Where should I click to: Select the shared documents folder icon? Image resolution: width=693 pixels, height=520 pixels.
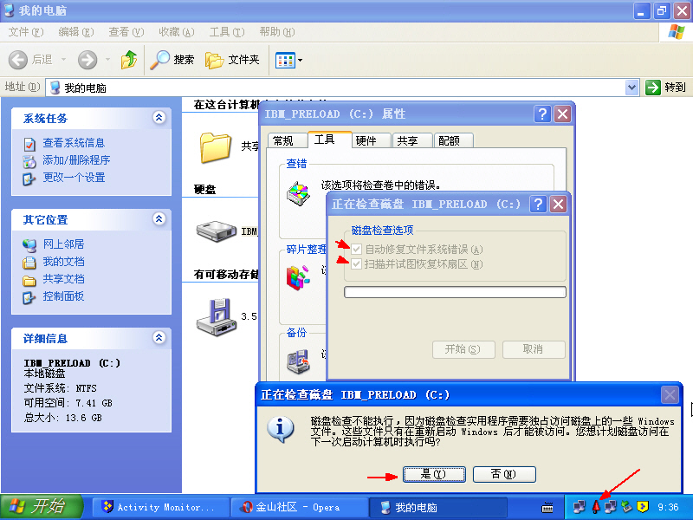[215, 147]
